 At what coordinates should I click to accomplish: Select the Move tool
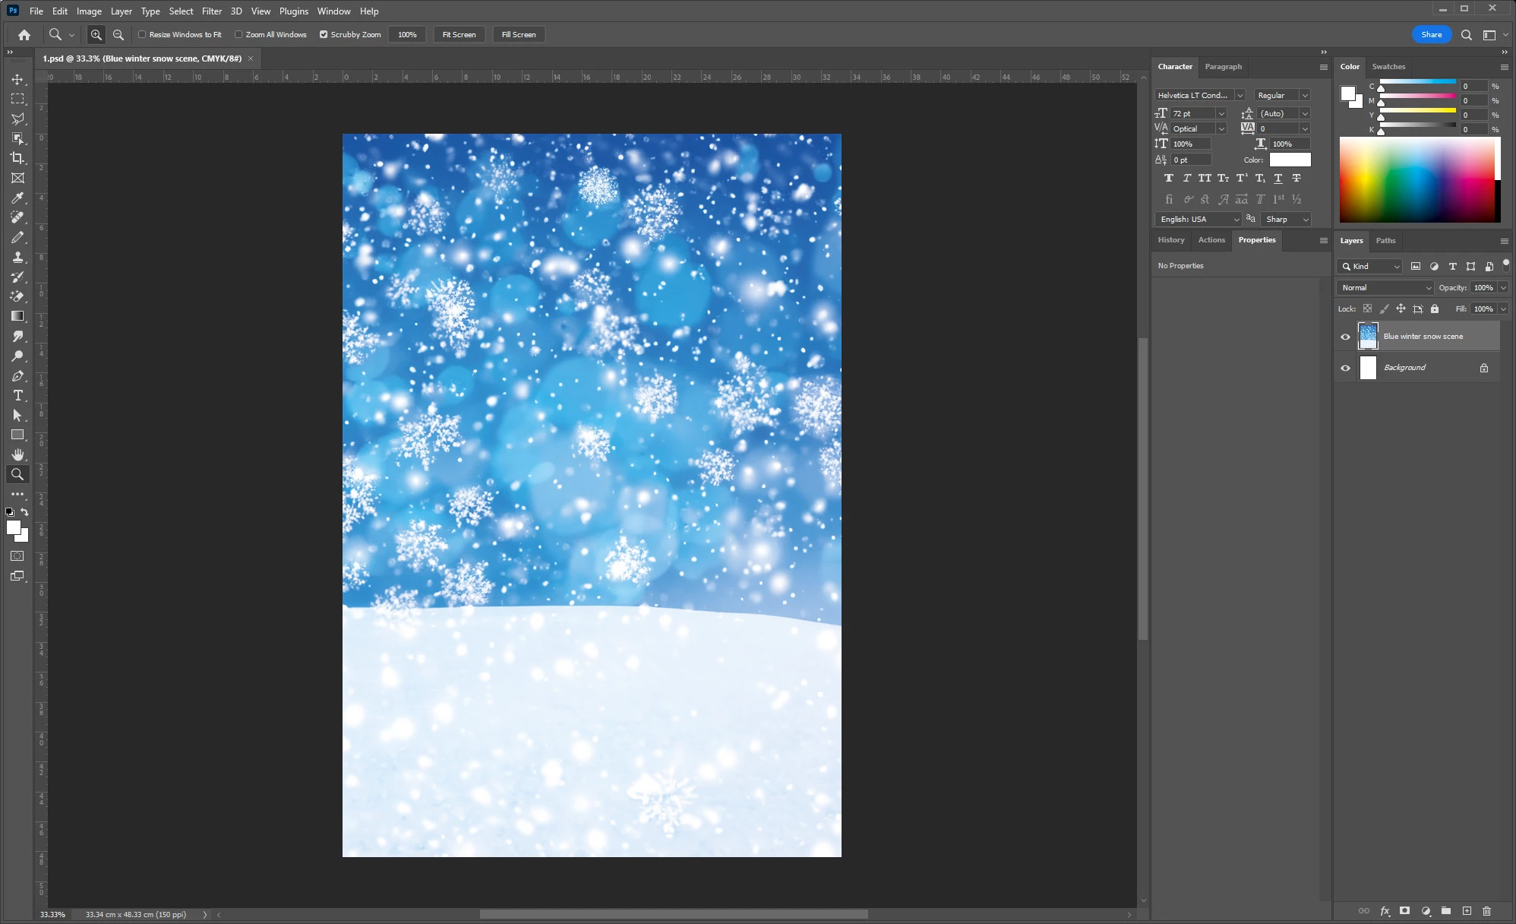click(x=17, y=79)
